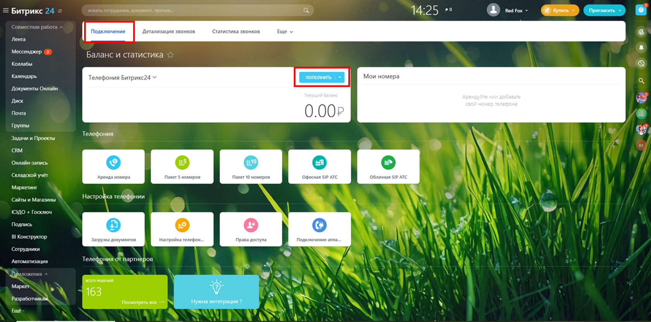651x322 pixels.
Task: Open the Red Fox user avatar
Action: 493,10
